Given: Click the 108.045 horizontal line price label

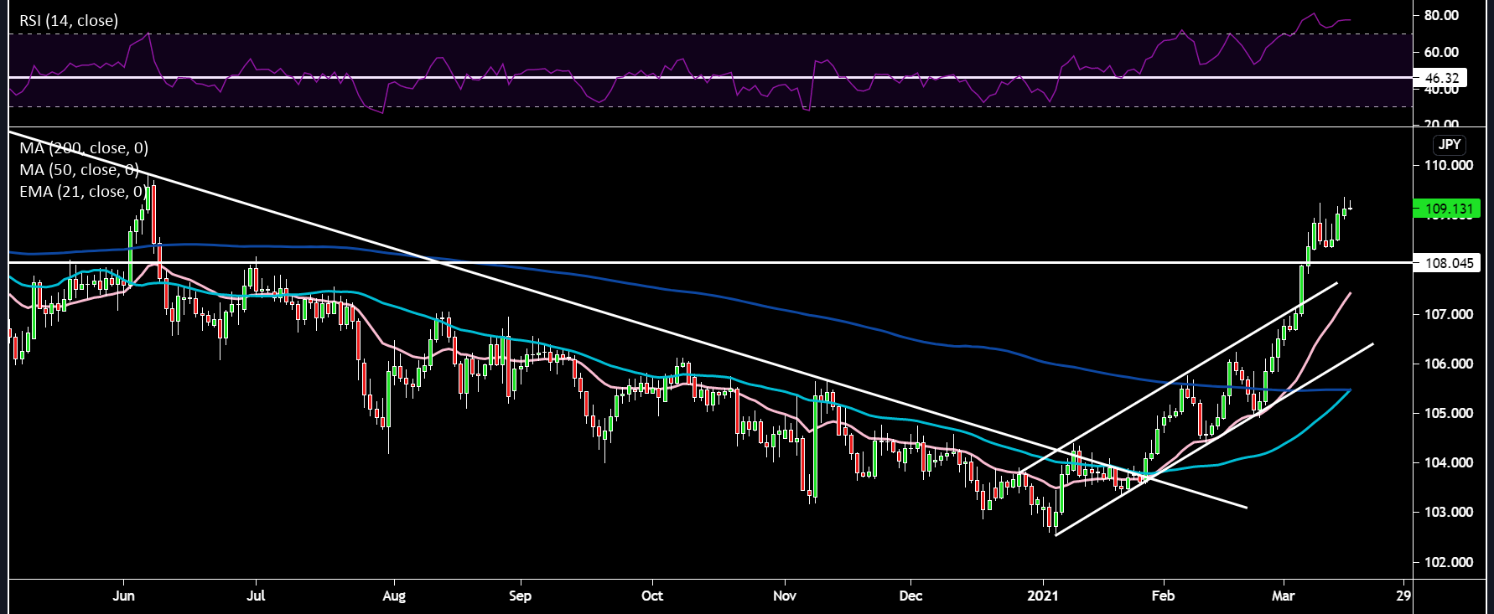Looking at the screenshot, I should coord(1448,263).
